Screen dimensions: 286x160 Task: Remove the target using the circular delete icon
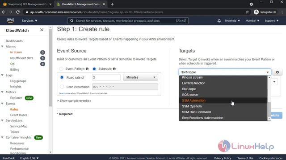tap(277, 72)
